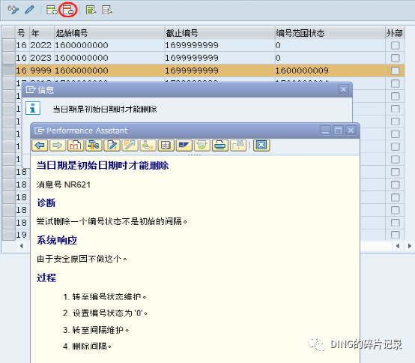
Task: Click the page-with-green-arrow icon in Performance Assistant
Action: point(202,145)
